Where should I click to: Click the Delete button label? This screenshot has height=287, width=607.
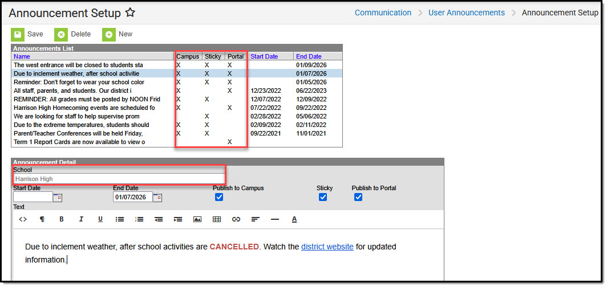80,34
